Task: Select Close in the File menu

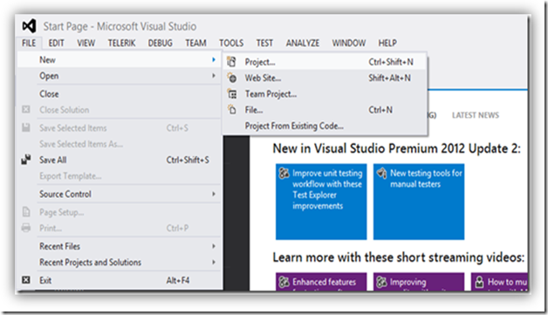Action: pos(120,93)
